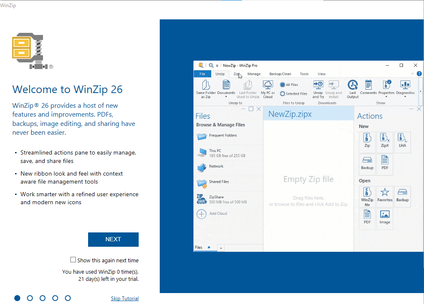Click the pin icon on Files tab
Screen dimensions: 424x304
click(x=209, y=248)
